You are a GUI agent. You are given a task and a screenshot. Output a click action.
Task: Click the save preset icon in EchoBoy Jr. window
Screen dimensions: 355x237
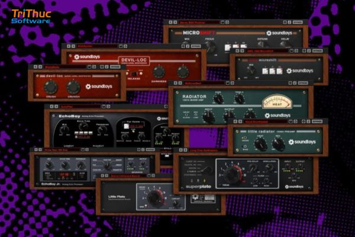(83, 150)
